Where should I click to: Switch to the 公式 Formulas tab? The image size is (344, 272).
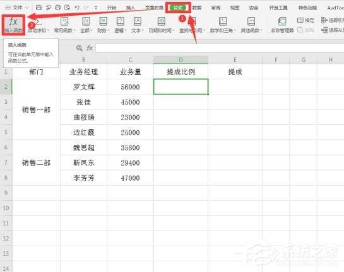[x=178, y=8]
